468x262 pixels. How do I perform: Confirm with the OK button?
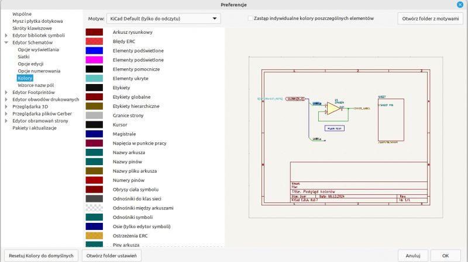pos(445,256)
